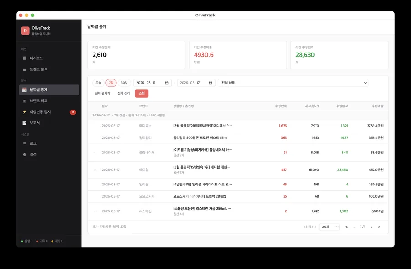Screen dimensions: 411x269
Task: Select the 7일 range option
Action: click(x=111, y=83)
